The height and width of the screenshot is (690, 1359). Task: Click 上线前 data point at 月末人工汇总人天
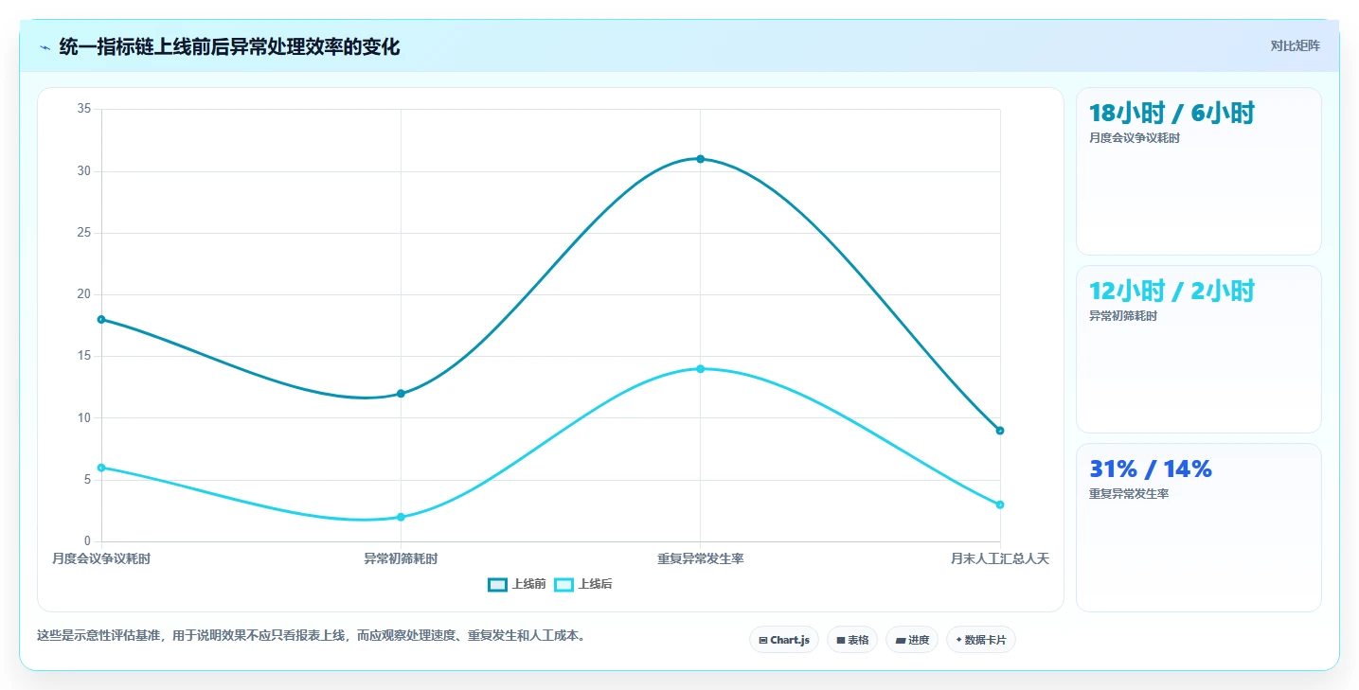coord(999,431)
